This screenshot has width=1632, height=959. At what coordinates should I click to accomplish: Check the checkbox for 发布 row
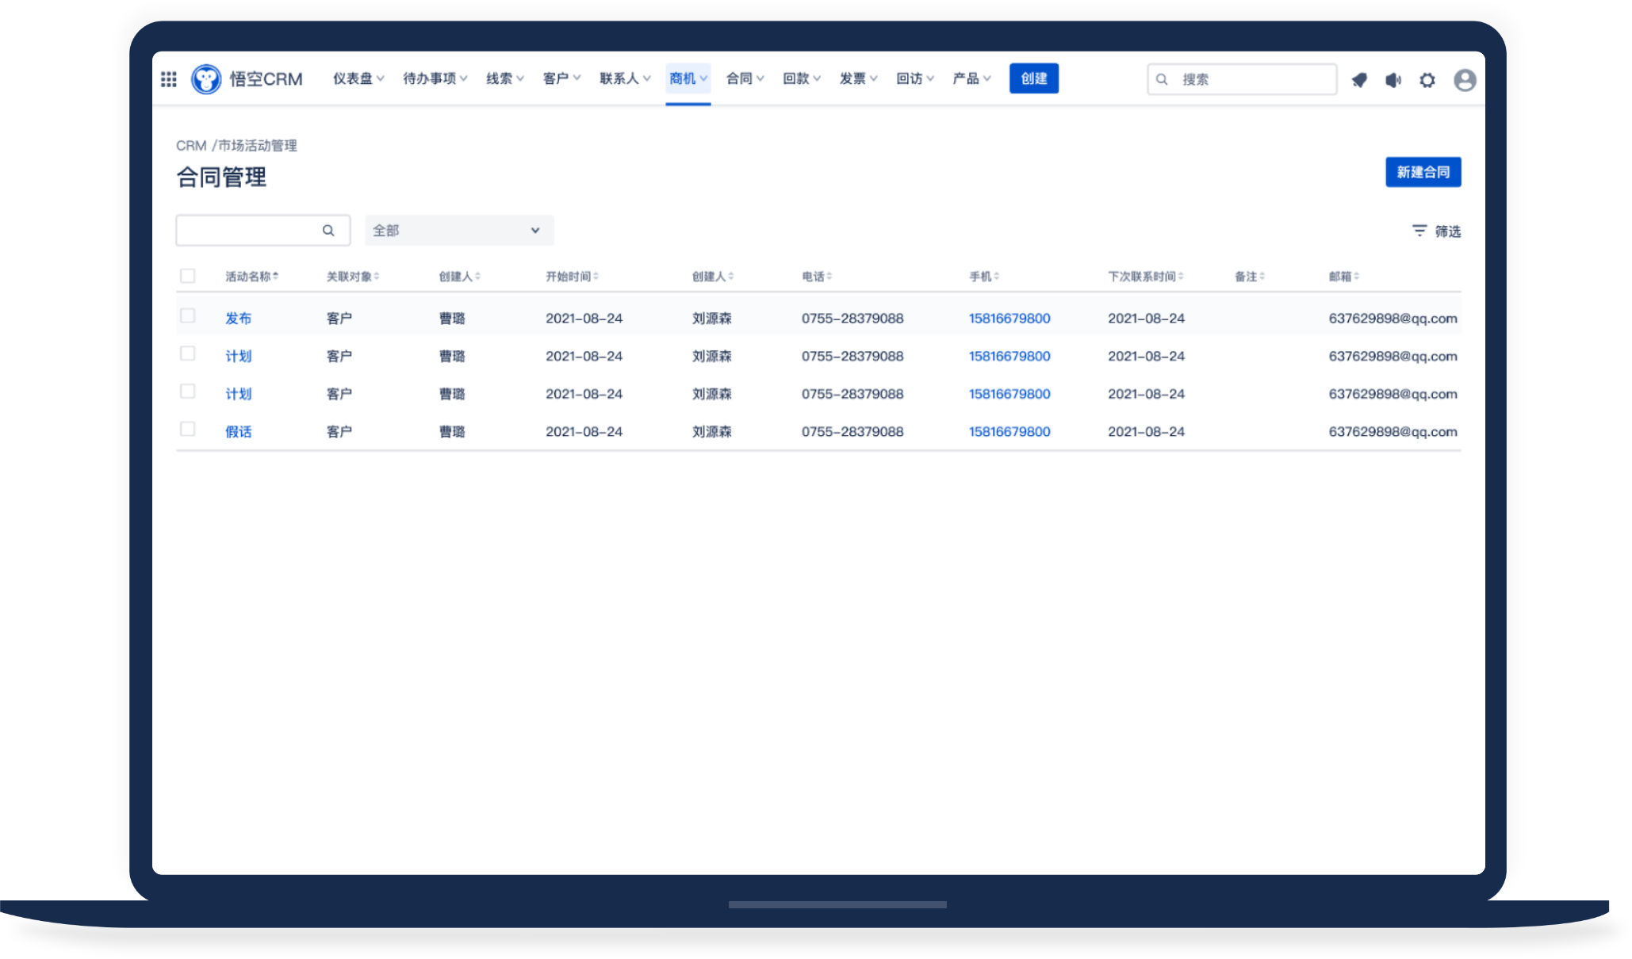pos(188,315)
